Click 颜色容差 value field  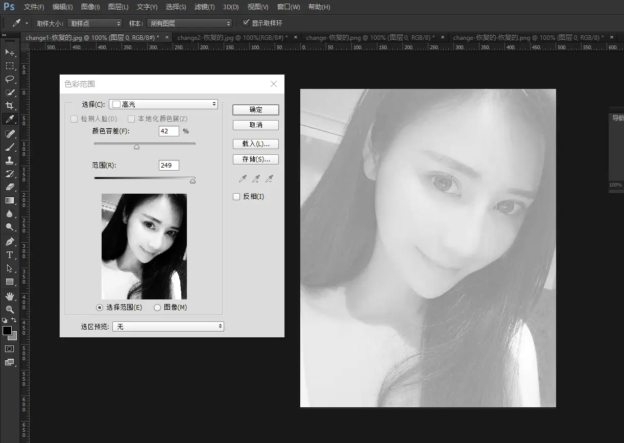169,131
